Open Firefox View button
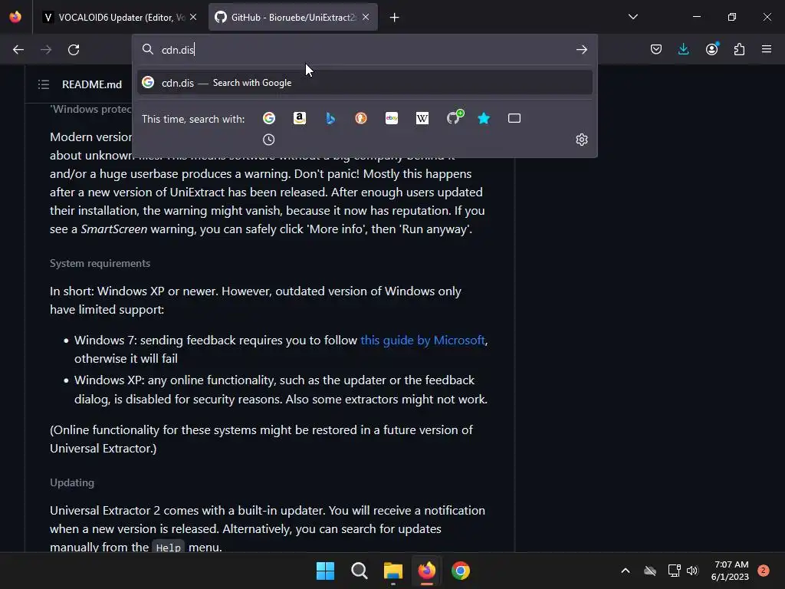The width and height of the screenshot is (785, 589). tap(15, 17)
